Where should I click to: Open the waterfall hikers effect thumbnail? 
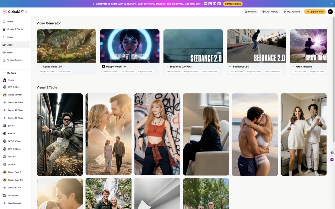pos(109,193)
